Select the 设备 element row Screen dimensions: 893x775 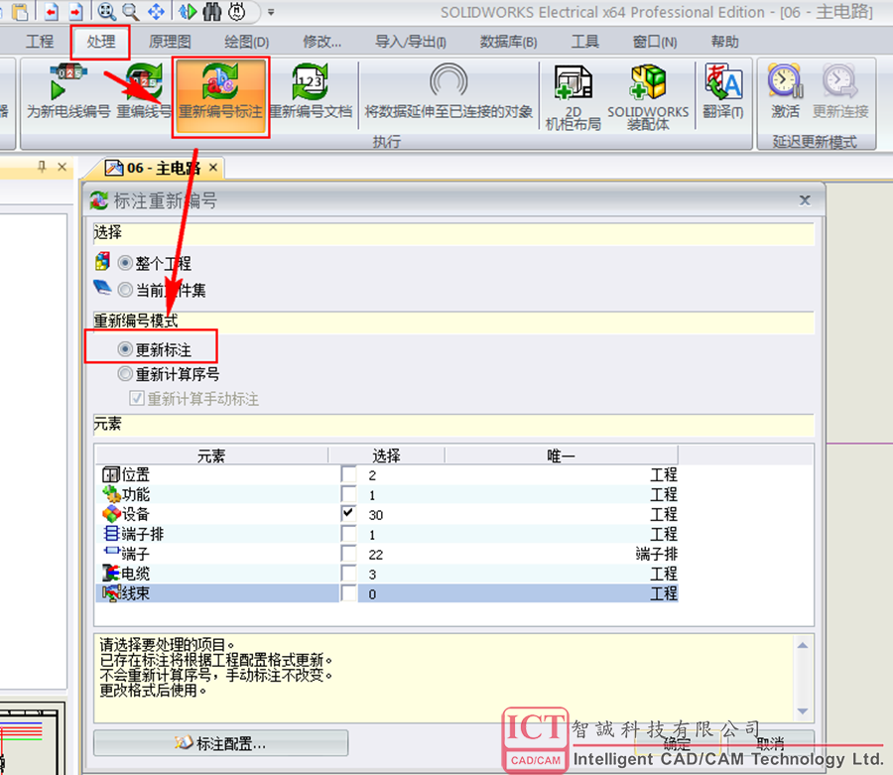387,514
